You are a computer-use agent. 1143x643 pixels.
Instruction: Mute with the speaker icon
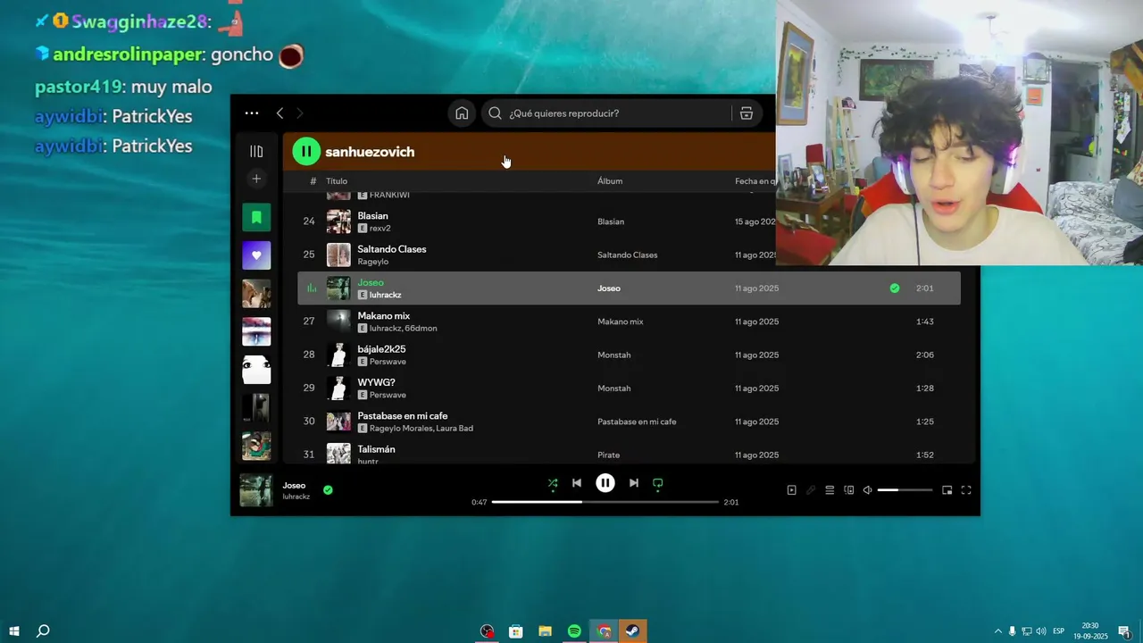(x=867, y=490)
